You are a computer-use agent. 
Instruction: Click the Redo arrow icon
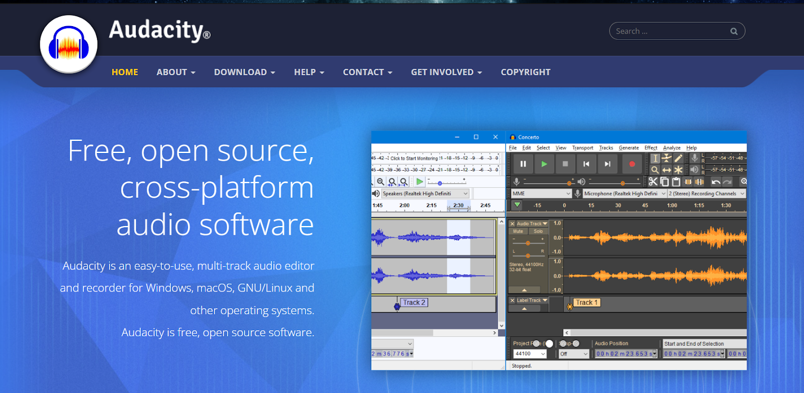728,182
